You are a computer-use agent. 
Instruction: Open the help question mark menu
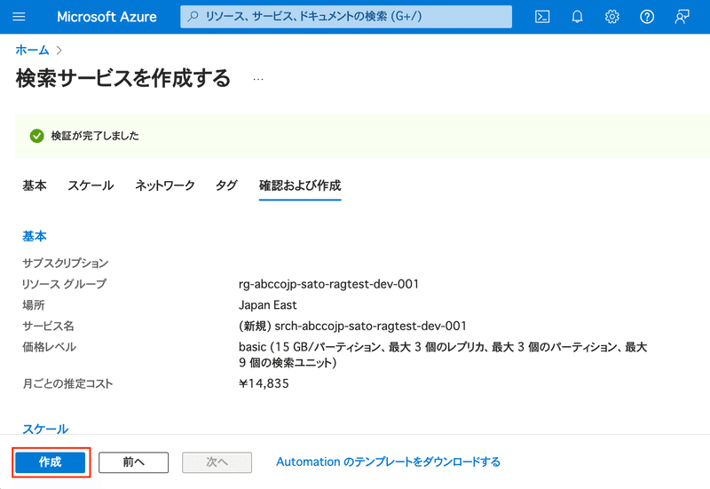click(x=647, y=17)
